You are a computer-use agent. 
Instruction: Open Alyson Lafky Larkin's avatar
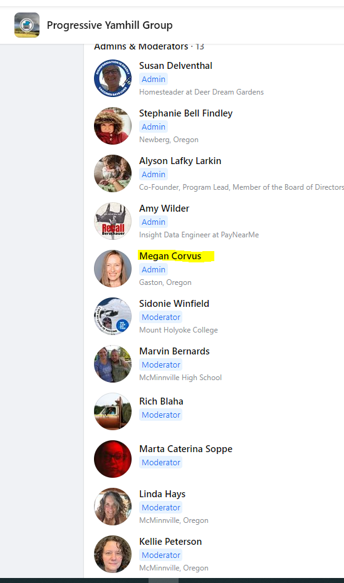coord(113,173)
